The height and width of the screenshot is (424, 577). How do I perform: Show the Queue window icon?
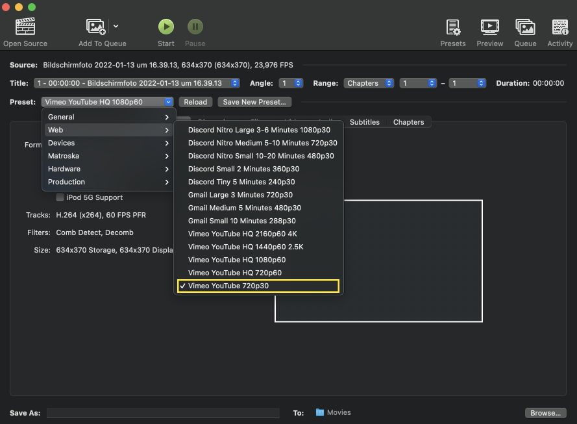click(x=525, y=27)
